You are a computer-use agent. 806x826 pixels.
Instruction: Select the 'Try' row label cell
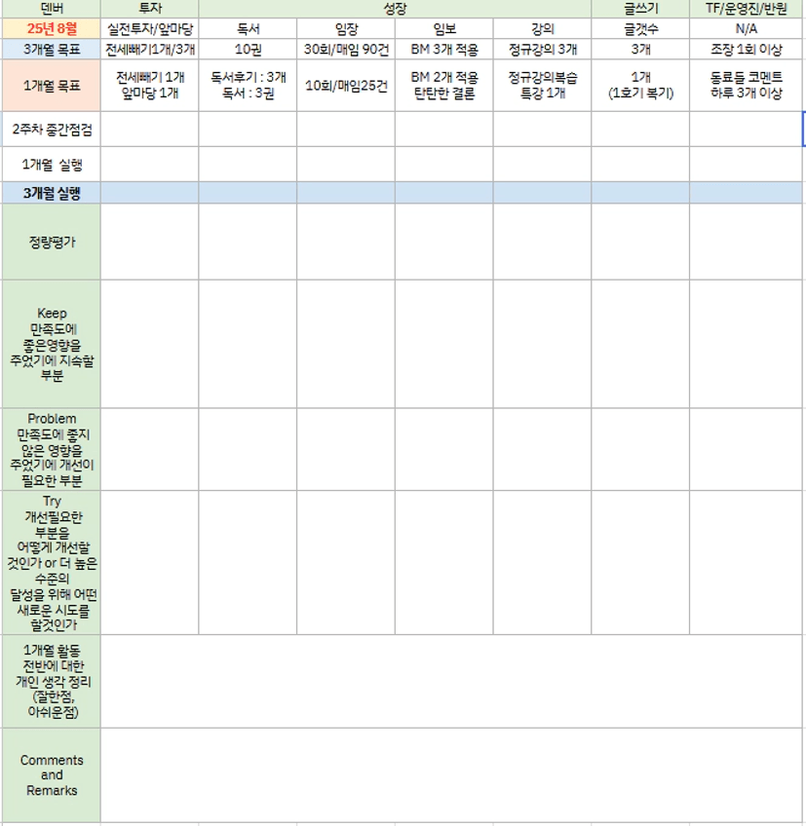[x=51, y=563]
